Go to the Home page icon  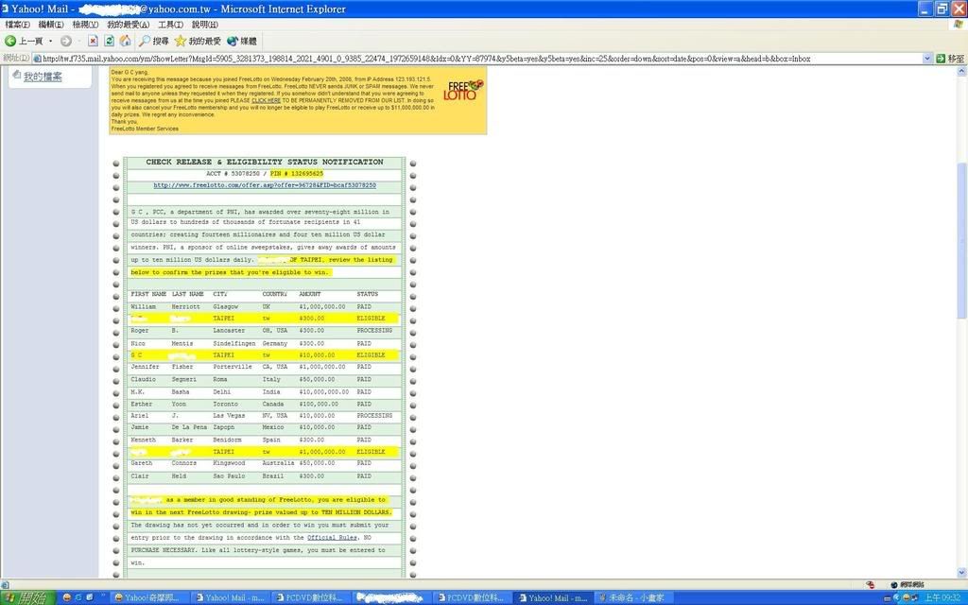click(126, 41)
